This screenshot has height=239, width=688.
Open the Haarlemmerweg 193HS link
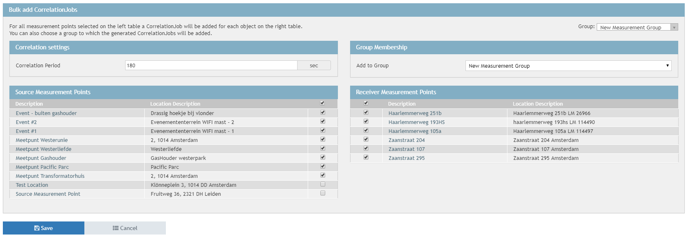point(416,122)
